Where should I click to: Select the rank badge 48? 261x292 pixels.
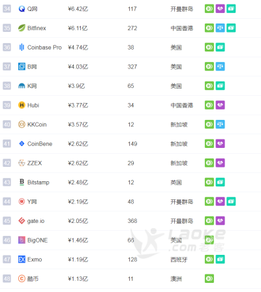(x=7, y=279)
